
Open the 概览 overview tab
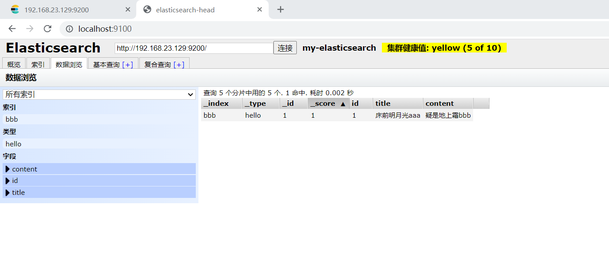point(14,64)
